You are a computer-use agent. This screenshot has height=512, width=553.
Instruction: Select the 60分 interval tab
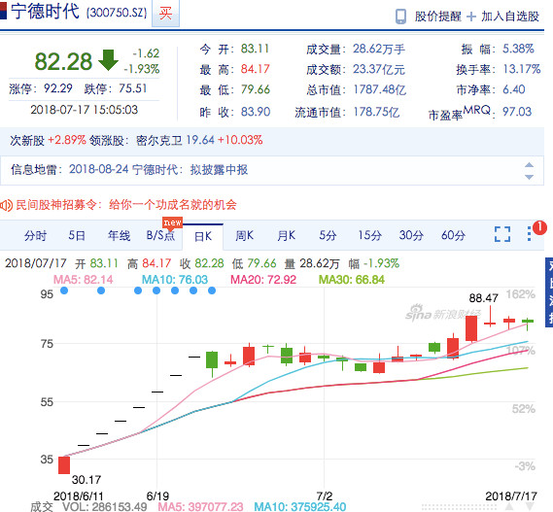[x=453, y=235]
